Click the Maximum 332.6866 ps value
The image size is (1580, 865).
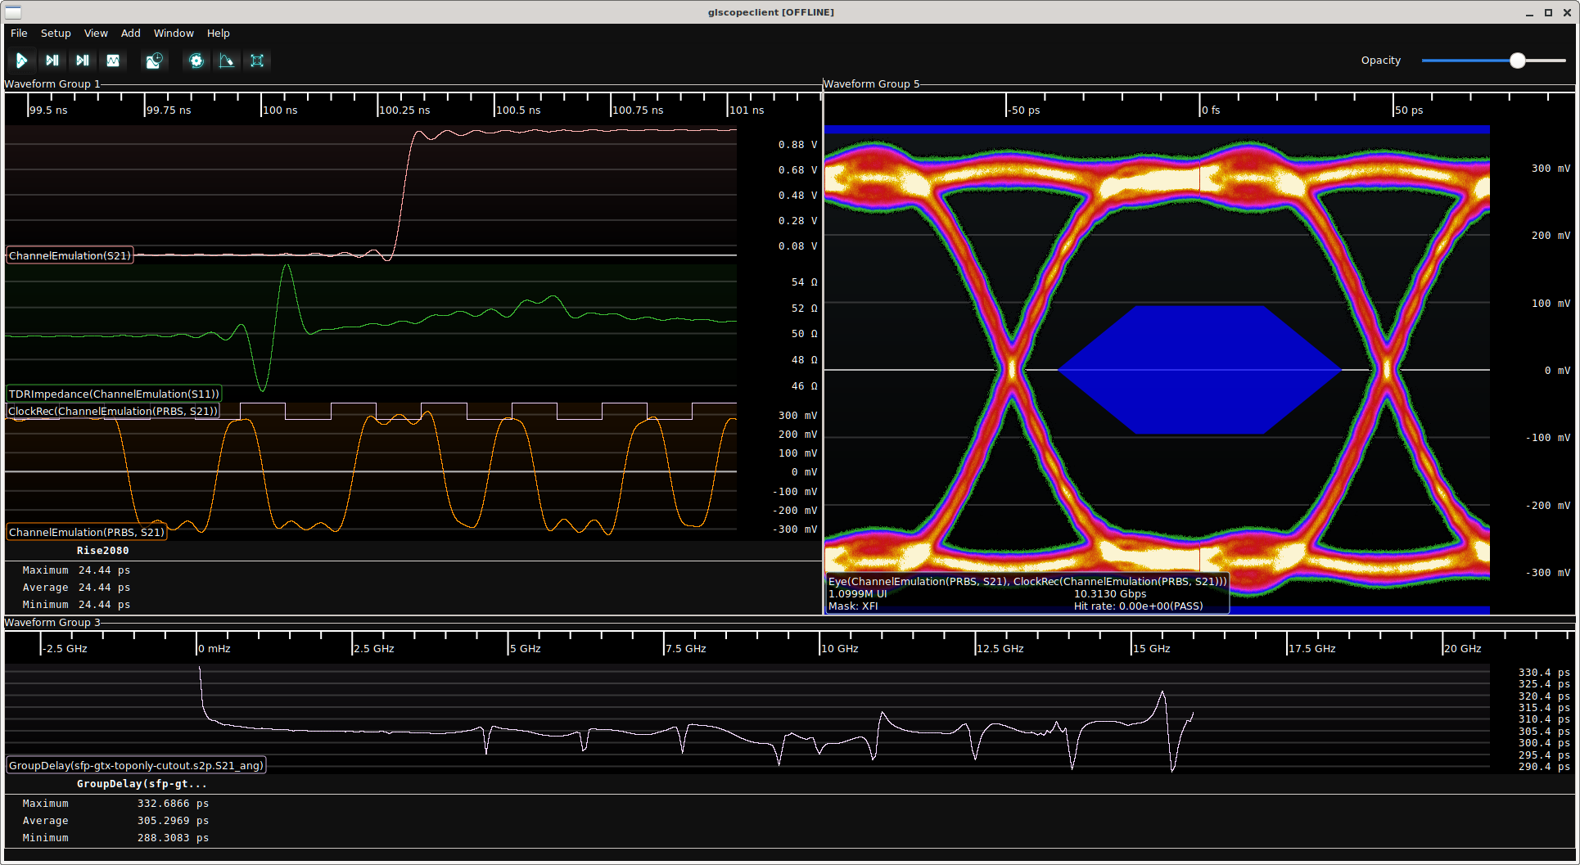[173, 804]
